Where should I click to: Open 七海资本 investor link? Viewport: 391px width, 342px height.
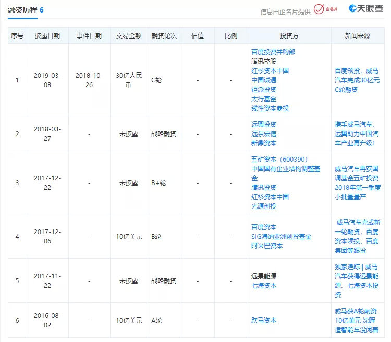[x=263, y=285]
